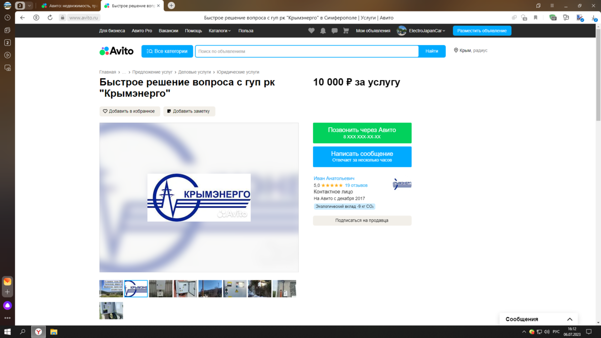Focus the Поиск по объявлениям search field
601x338 pixels.
(x=307, y=51)
